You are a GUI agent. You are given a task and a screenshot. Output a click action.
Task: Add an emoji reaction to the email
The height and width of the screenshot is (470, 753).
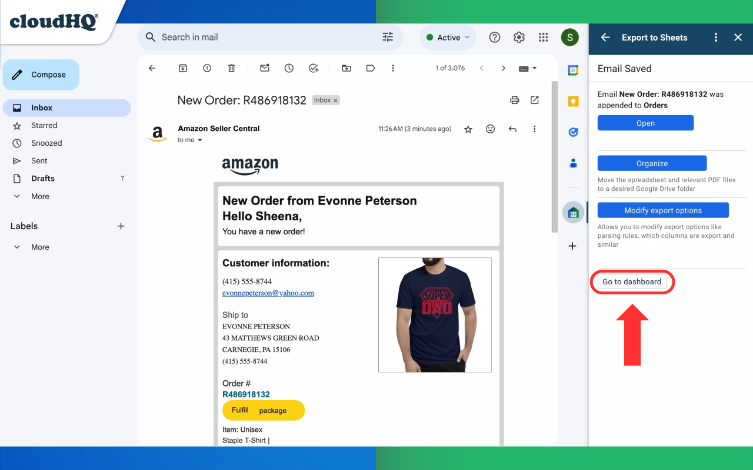pyautogui.click(x=490, y=129)
